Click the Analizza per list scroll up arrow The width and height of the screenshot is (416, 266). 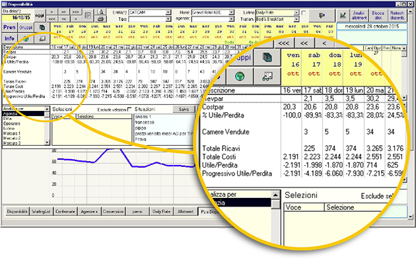pos(47,109)
